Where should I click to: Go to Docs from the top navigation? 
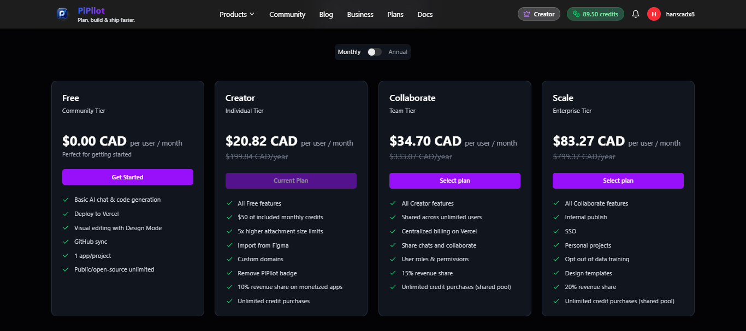pyautogui.click(x=425, y=14)
